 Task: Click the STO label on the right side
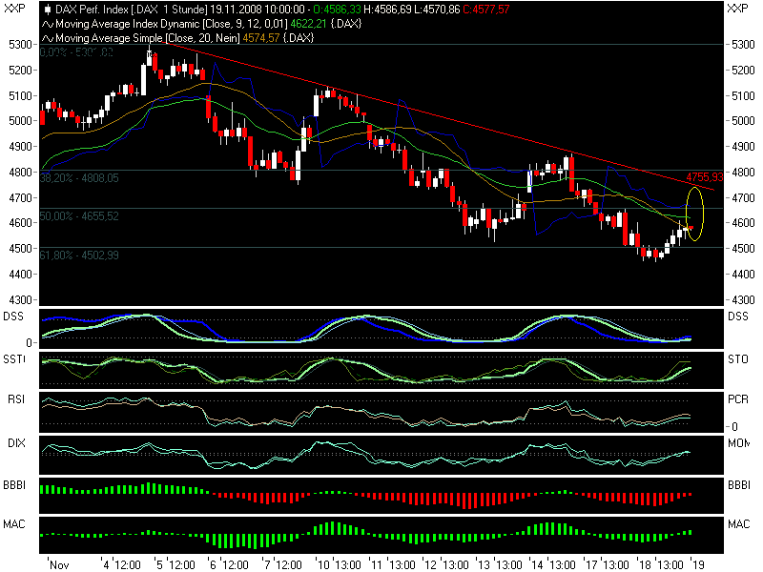(738, 359)
